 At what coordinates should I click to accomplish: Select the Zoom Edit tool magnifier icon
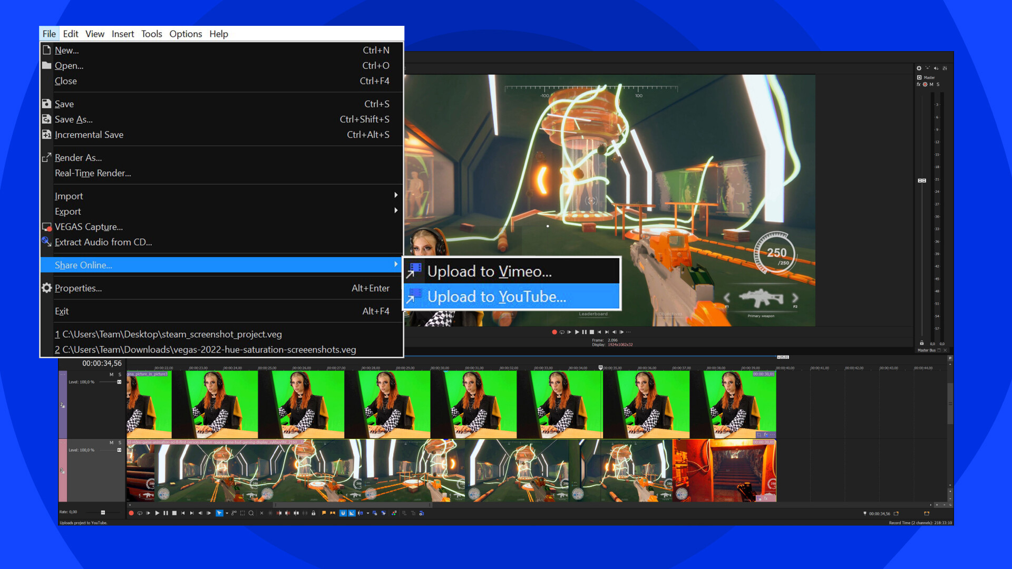coord(251,513)
